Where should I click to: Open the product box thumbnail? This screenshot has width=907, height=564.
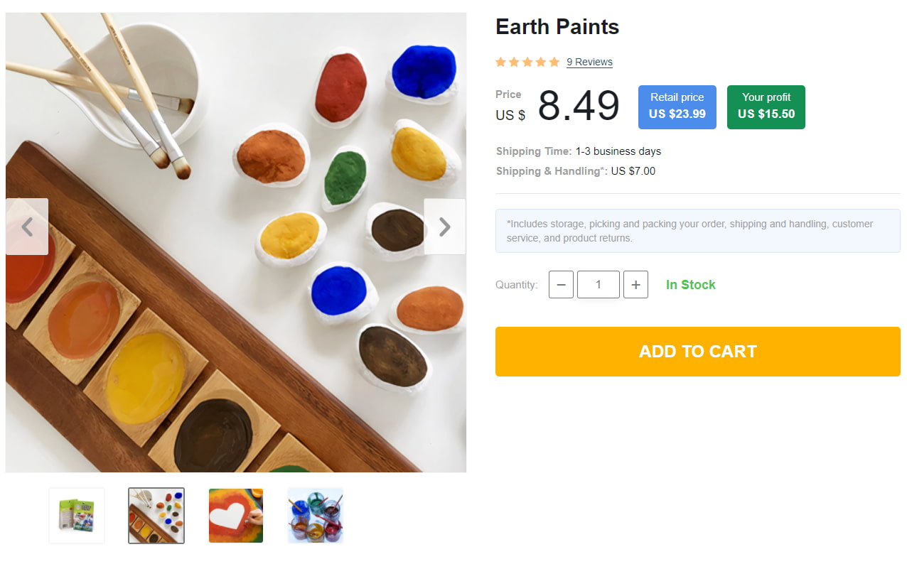[76, 515]
